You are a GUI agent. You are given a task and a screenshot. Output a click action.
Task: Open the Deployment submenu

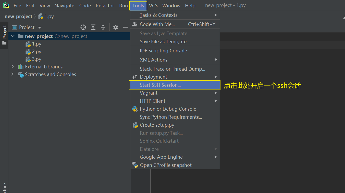[x=175, y=77]
